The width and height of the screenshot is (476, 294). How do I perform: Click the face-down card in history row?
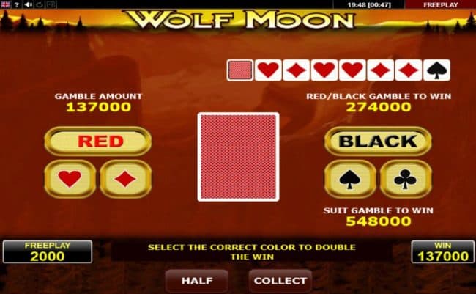tap(239, 70)
